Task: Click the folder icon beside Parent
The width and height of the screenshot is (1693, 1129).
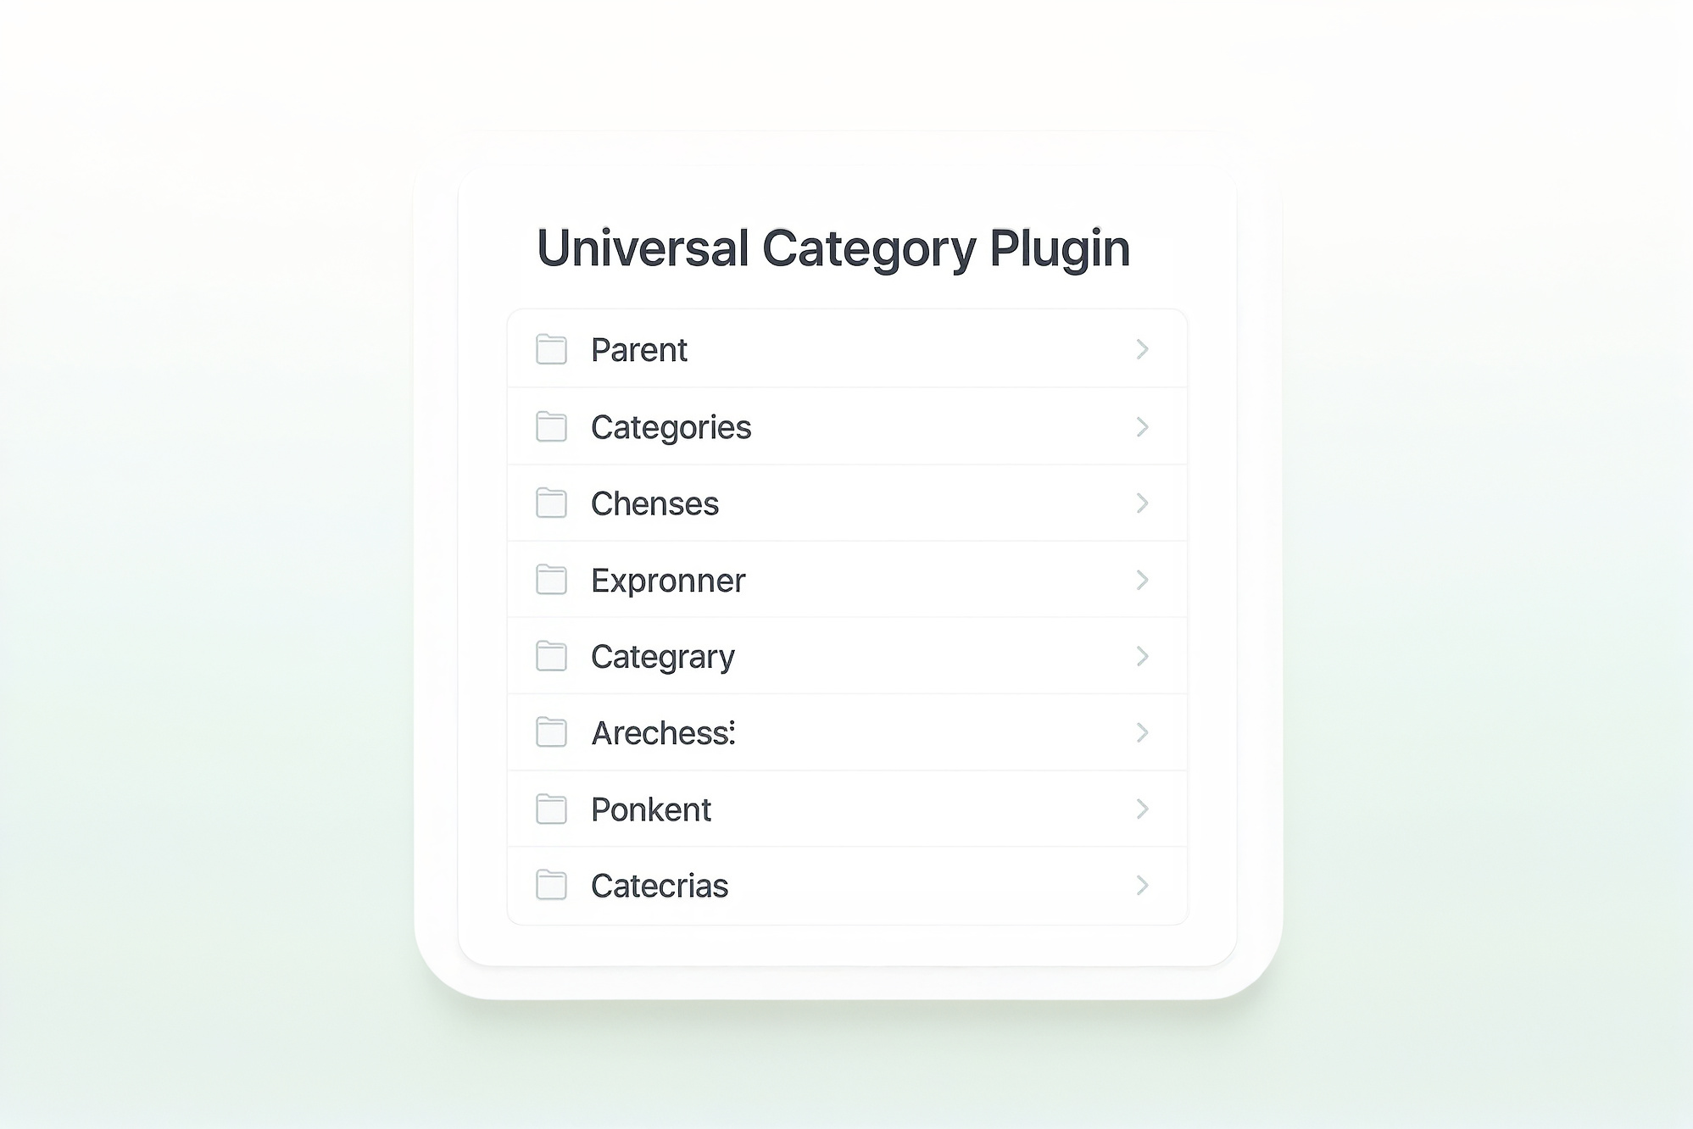Action: [x=551, y=349]
